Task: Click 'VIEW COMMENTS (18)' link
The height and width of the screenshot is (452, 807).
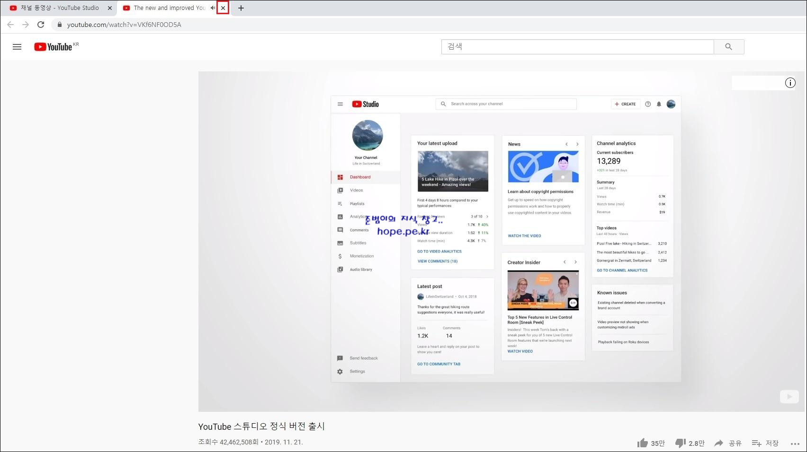Action: coord(438,261)
